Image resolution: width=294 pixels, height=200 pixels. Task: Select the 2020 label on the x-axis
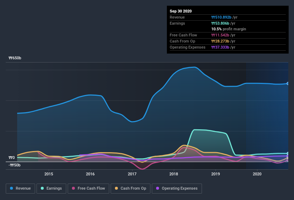[257, 174]
